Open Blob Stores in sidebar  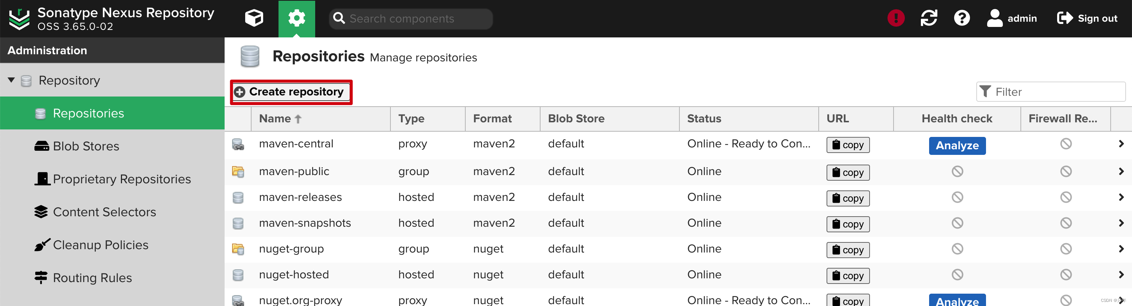pyautogui.click(x=112, y=146)
